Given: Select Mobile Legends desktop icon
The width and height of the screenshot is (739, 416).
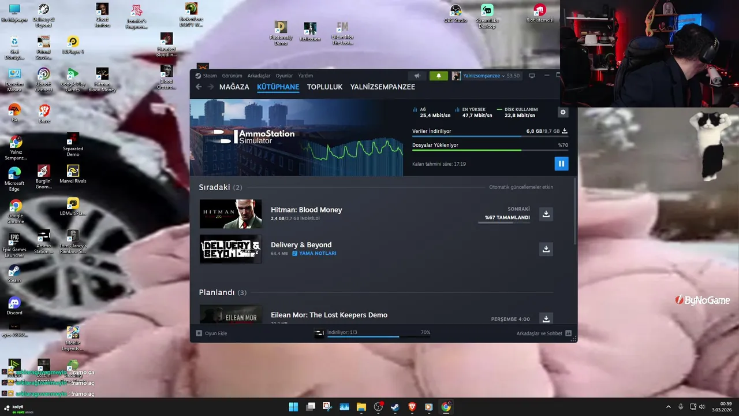Looking at the screenshot, I should click(x=73, y=339).
